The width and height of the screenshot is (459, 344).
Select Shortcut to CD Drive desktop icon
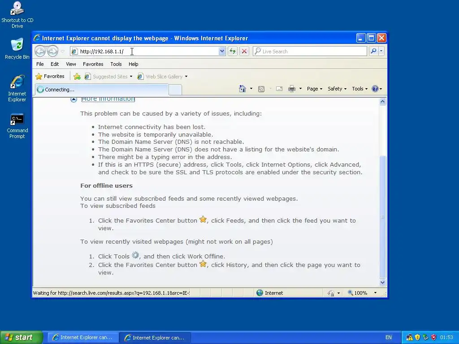[17, 15]
